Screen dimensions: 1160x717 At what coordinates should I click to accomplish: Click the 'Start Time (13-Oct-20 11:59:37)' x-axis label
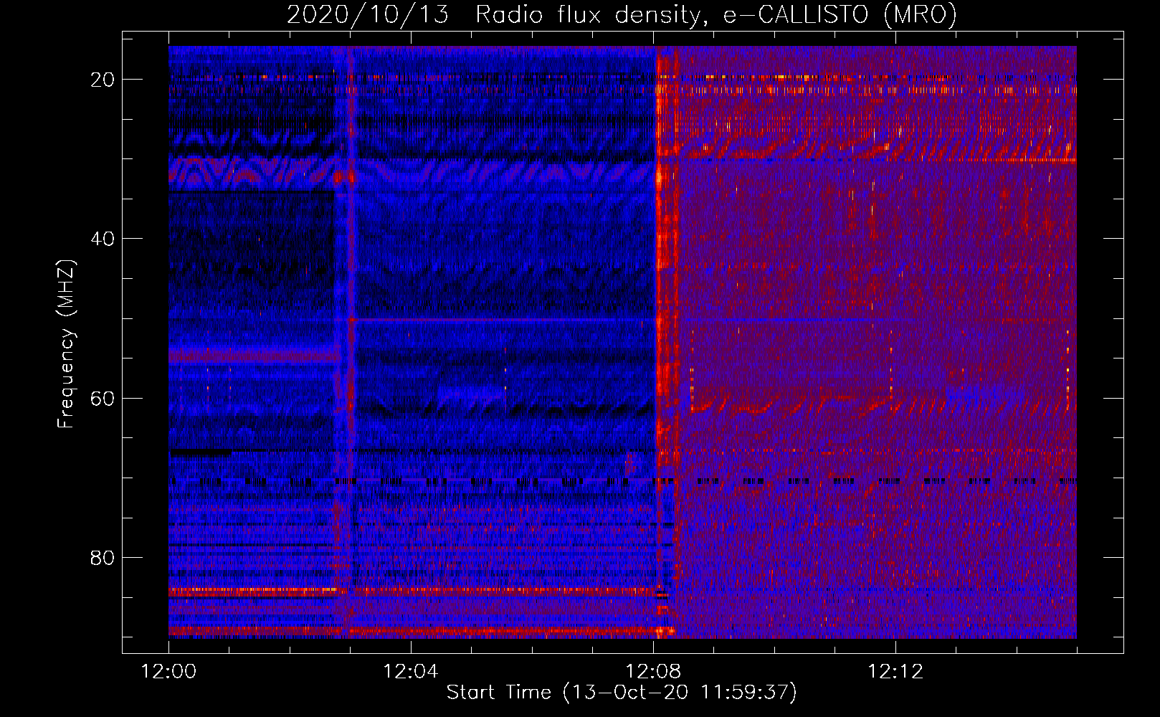pyautogui.click(x=622, y=693)
